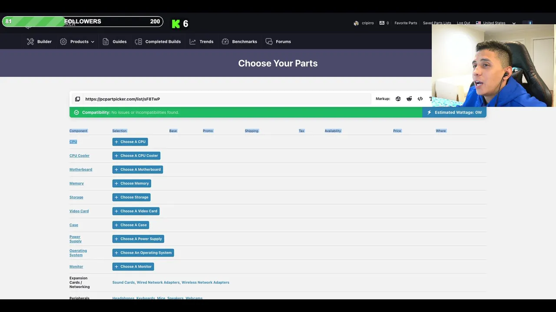Copy the part list link icon

pyautogui.click(x=77, y=99)
